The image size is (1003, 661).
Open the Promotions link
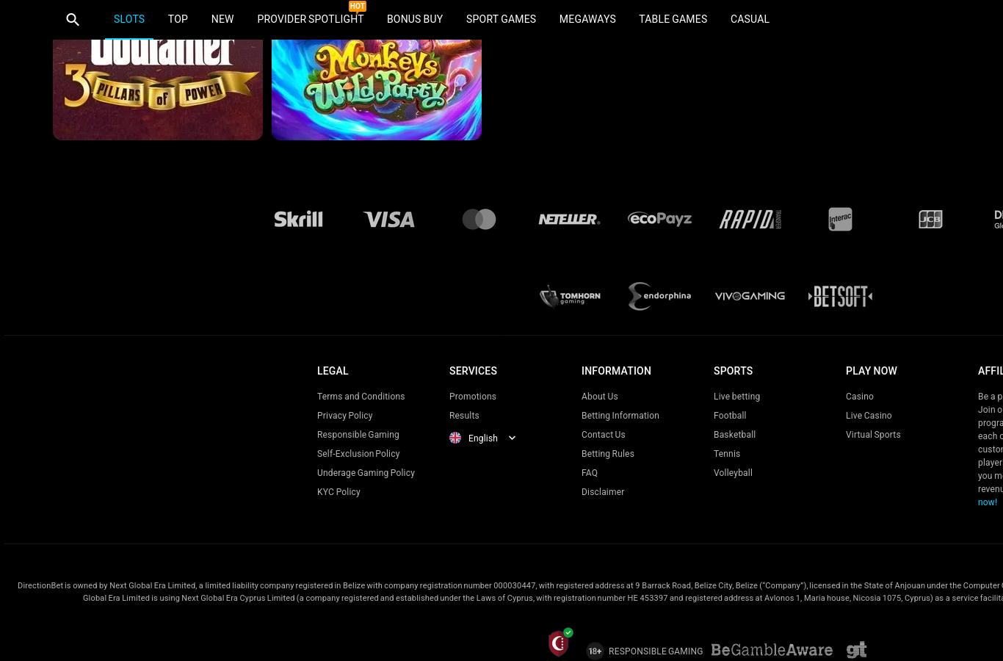click(473, 397)
